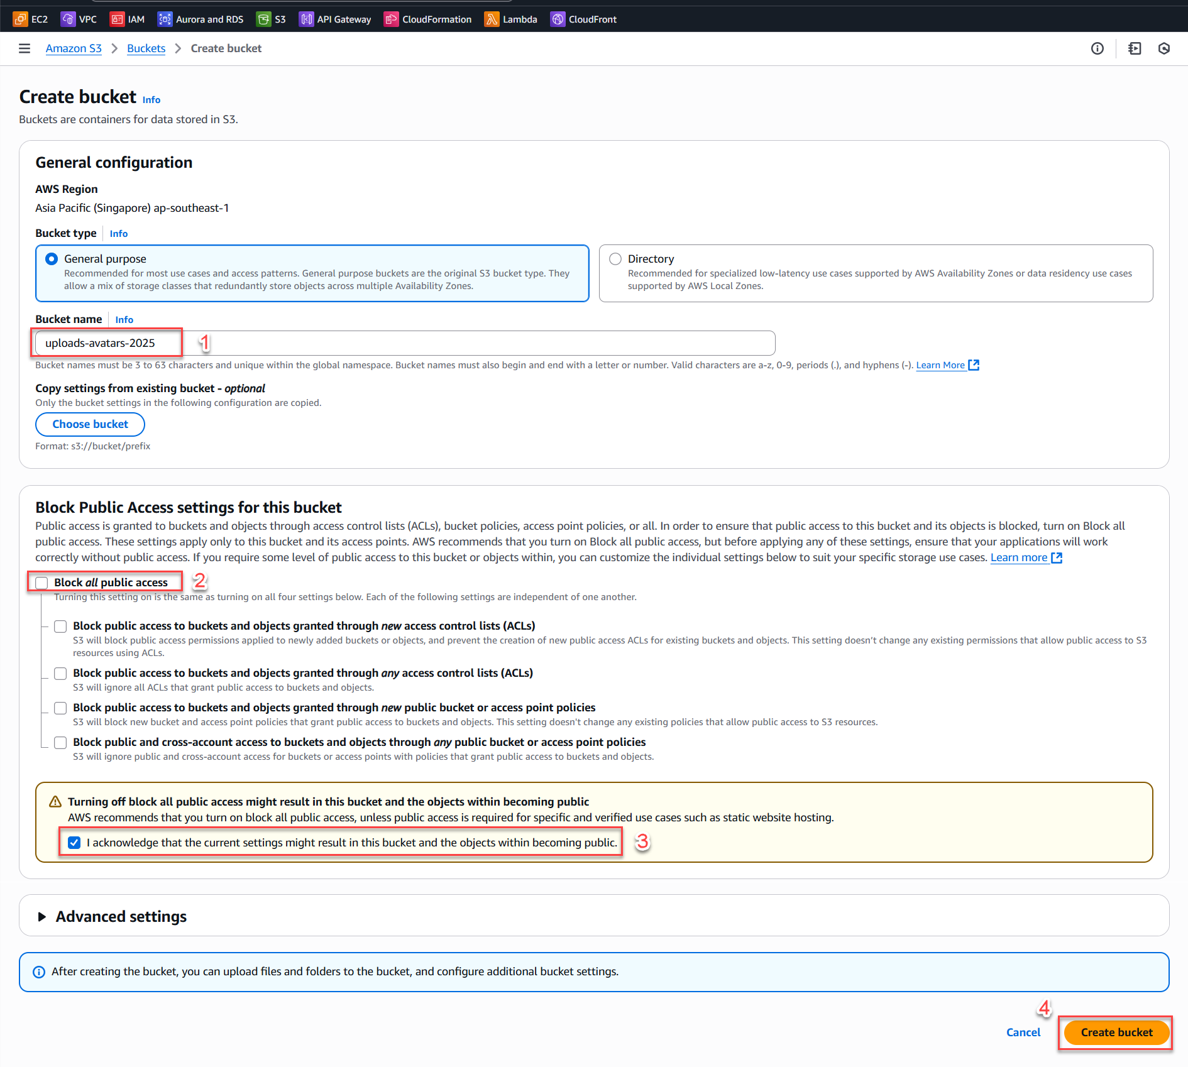Open Aurora and RDS shortcut icon

click(165, 19)
